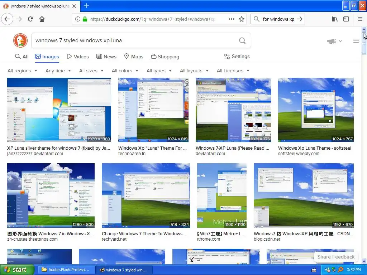Click the megaphone news icon
This screenshot has height=275, width=367.
click(332, 41)
